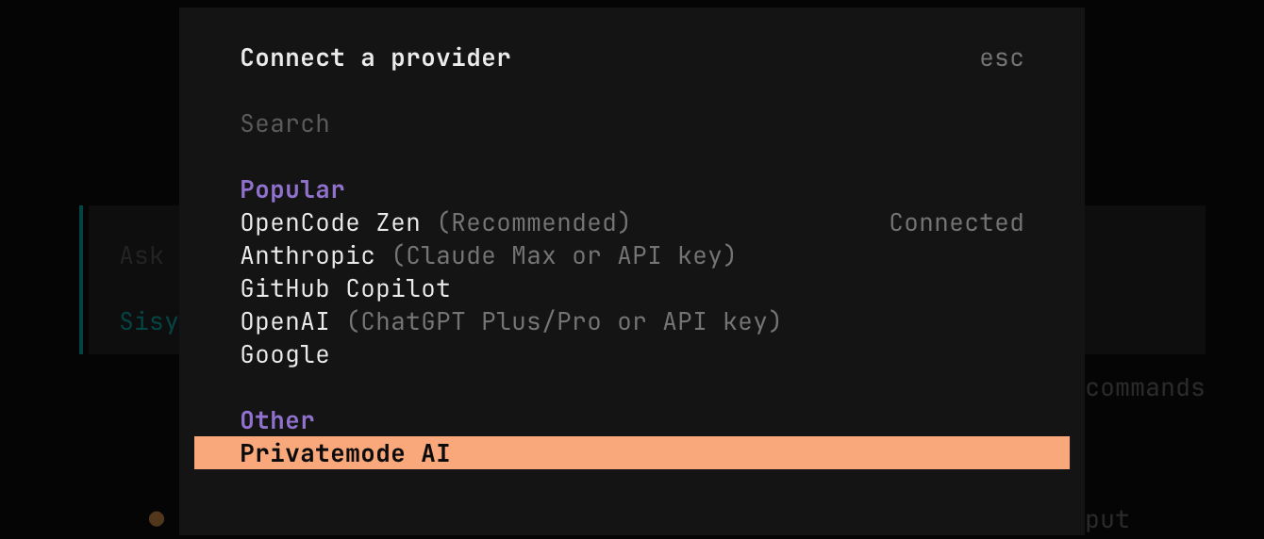Click the orange status dot at bottom left
This screenshot has height=539, width=1264.
click(157, 518)
